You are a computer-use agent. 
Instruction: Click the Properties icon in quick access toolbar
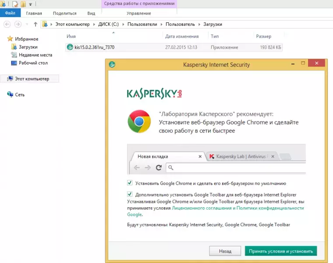[15, 4]
